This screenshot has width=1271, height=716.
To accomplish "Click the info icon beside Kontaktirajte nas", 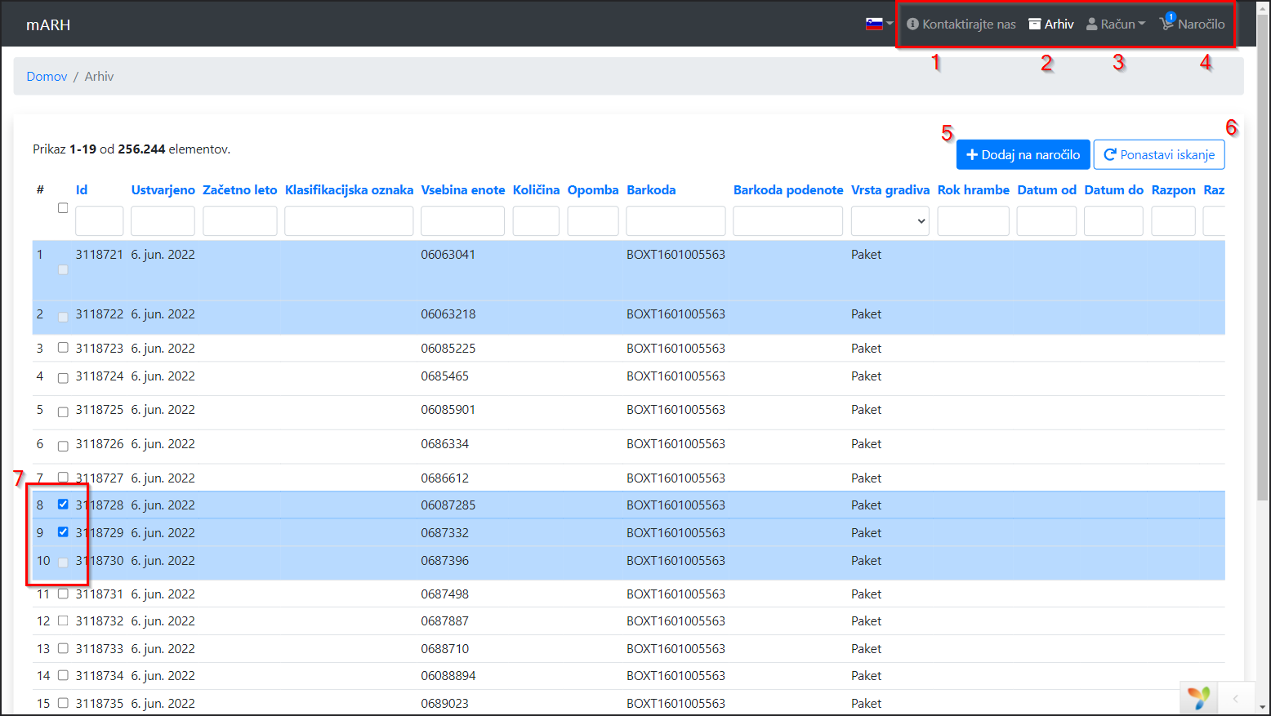I will pyautogui.click(x=912, y=24).
